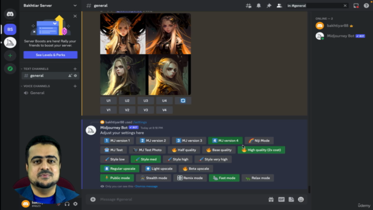Enable MJ Test Photo mode
The image size is (373, 210).
147,150
